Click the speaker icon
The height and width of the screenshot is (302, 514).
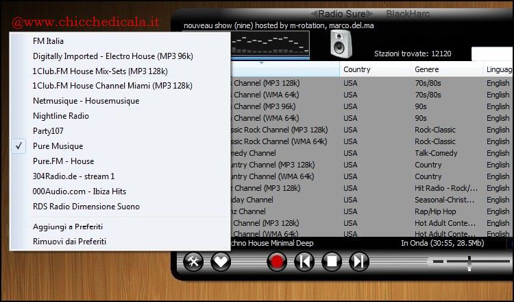point(340,46)
